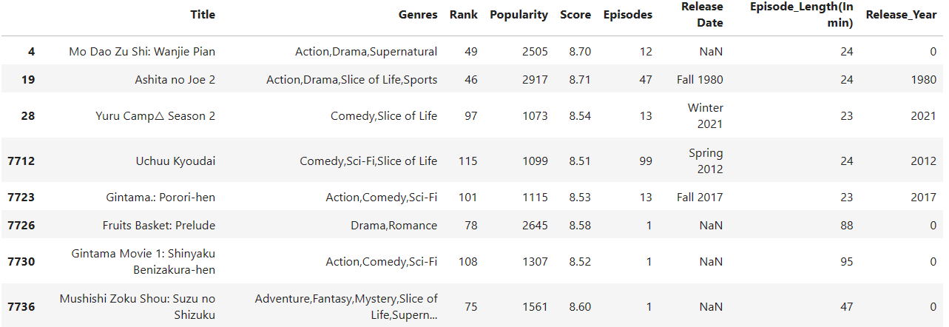Click the Score column header
This screenshot has width=949, height=327.
[x=575, y=15]
